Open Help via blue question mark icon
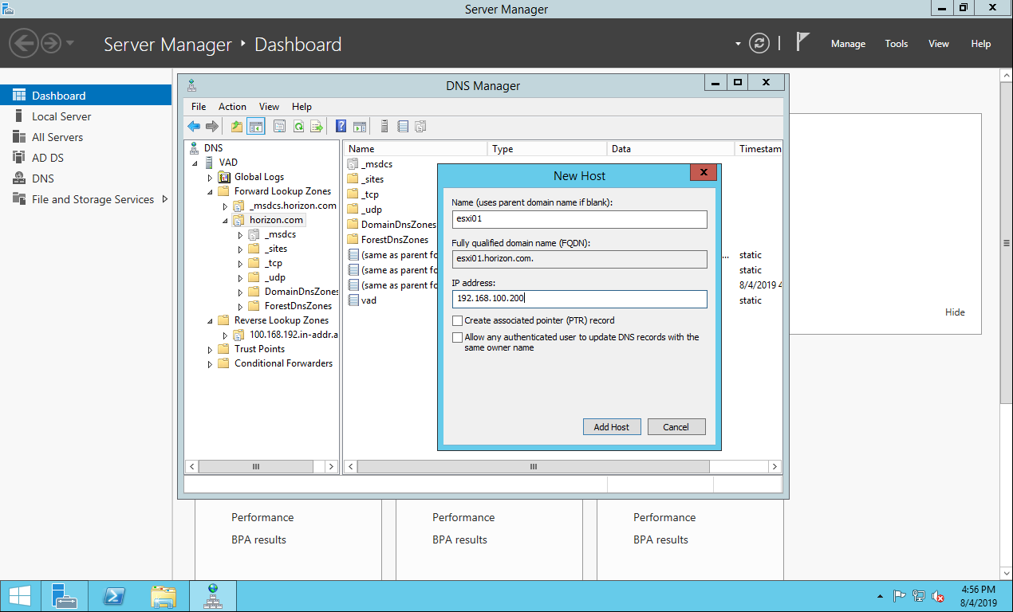This screenshot has width=1013, height=612. [341, 126]
